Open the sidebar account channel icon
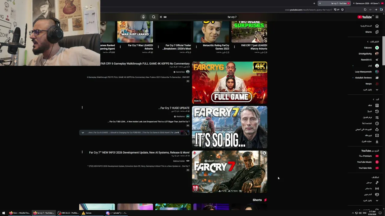 point(377,105)
